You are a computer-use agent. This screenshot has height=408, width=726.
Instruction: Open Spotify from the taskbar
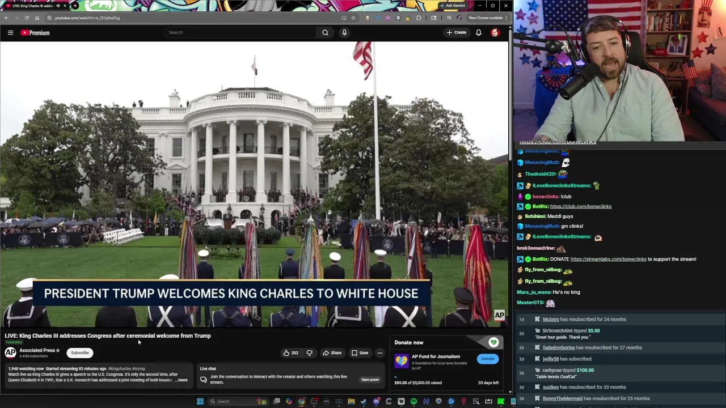[x=413, y=401]
